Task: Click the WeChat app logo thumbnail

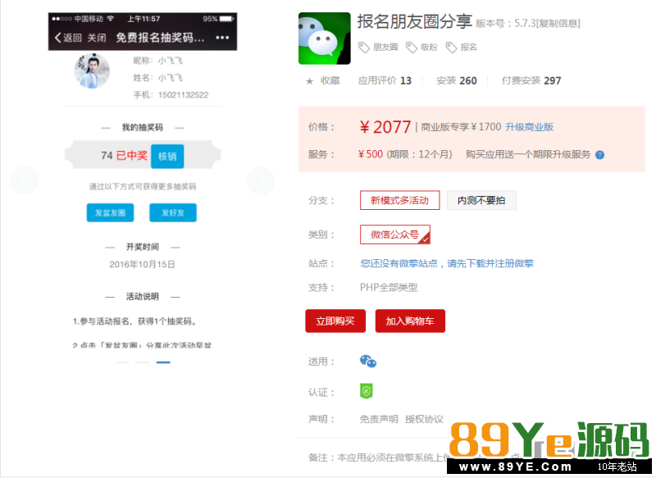Action: (x=324, y=39)
